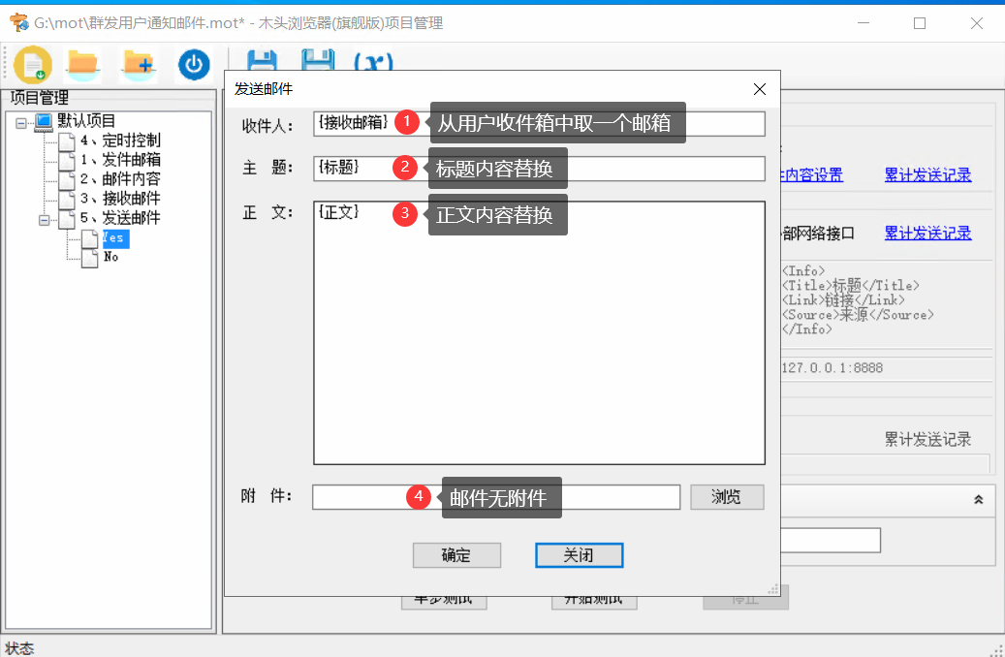Click the first save disk icon
1005x657 pixels.
coord(260,60)
